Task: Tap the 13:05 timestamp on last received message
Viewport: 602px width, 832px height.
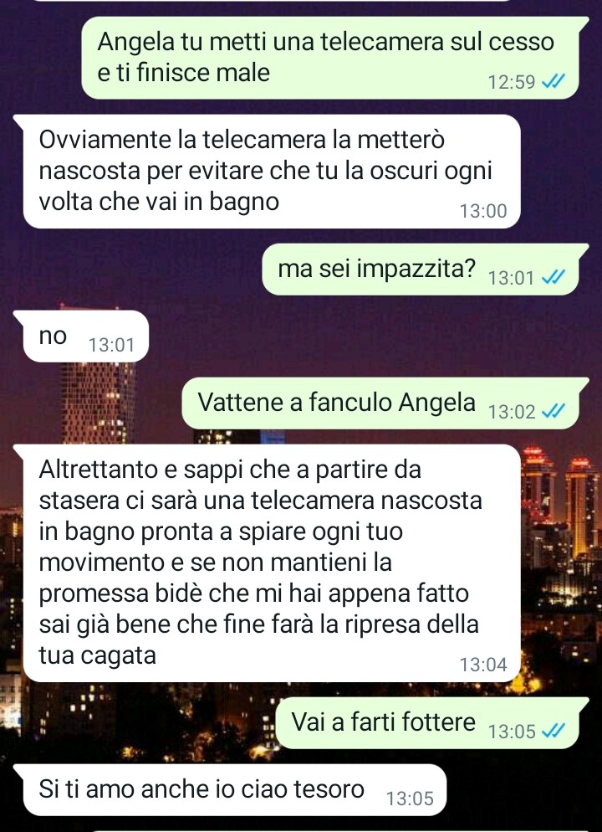Action: [x=410, y=798]
